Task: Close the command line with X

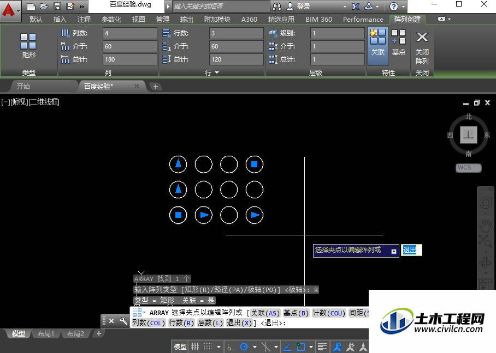Action: [111, 321]
